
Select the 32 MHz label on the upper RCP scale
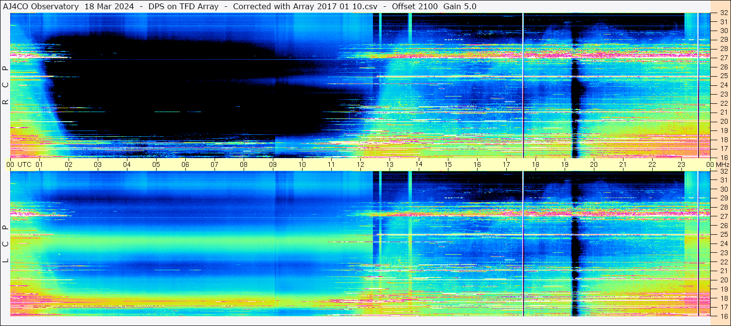[723, 14]
